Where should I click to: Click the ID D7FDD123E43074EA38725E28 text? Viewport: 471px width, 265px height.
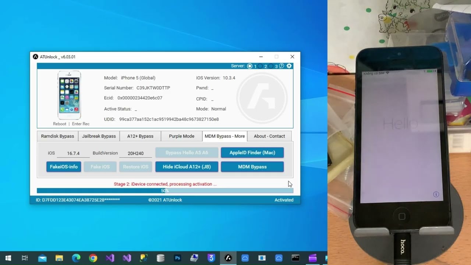click(78, 200)
